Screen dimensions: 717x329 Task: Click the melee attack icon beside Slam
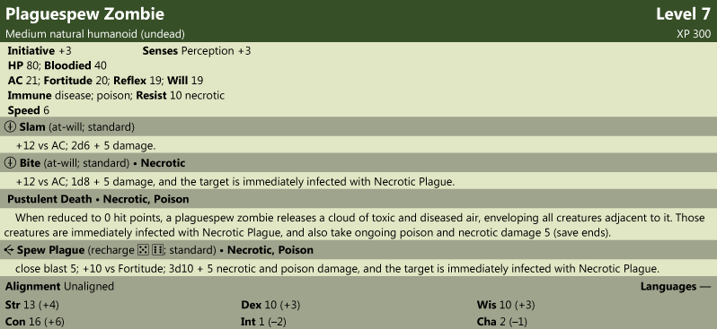coord(10,127)
